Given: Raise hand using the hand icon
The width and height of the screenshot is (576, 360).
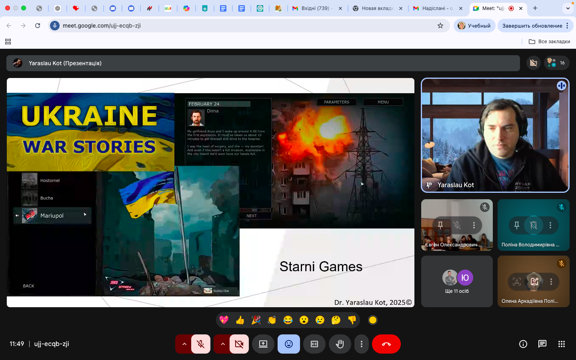Looking at the screenshot, I should 340,344.
